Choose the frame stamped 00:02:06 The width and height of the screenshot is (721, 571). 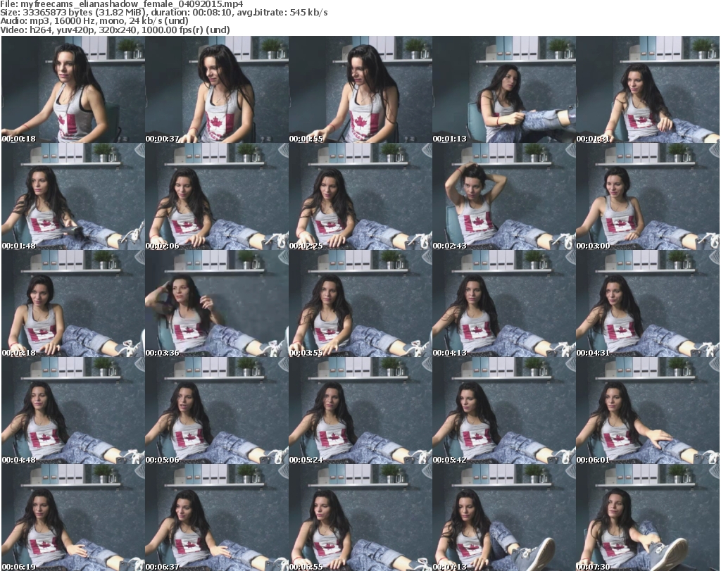click(217, 196)
